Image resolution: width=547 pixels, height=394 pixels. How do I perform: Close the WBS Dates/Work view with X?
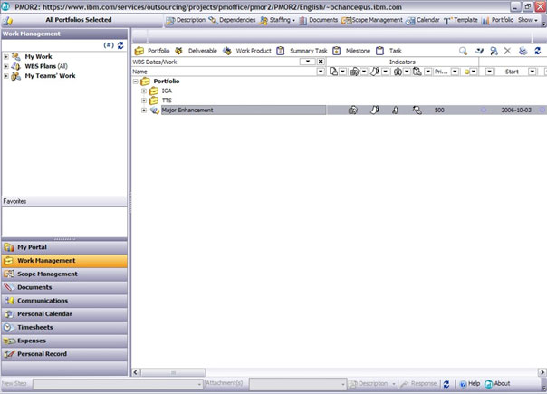click(321, 62)
